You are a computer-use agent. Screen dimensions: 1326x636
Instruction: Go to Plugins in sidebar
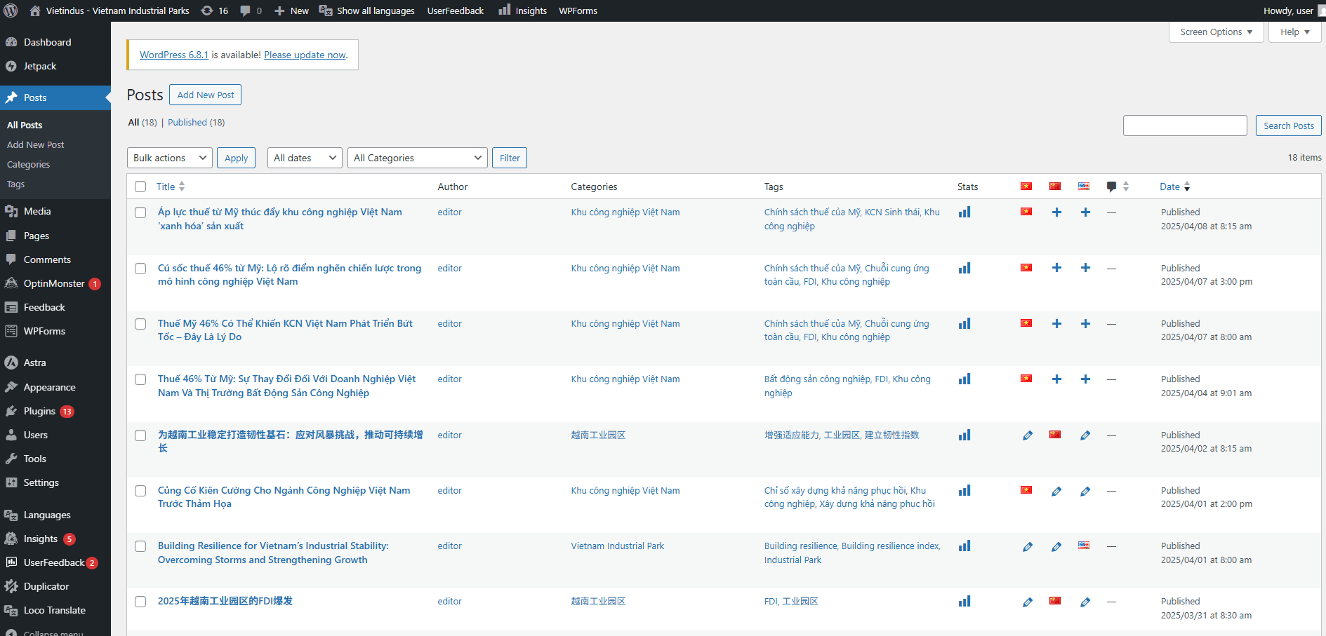click(x=39, y=411)
